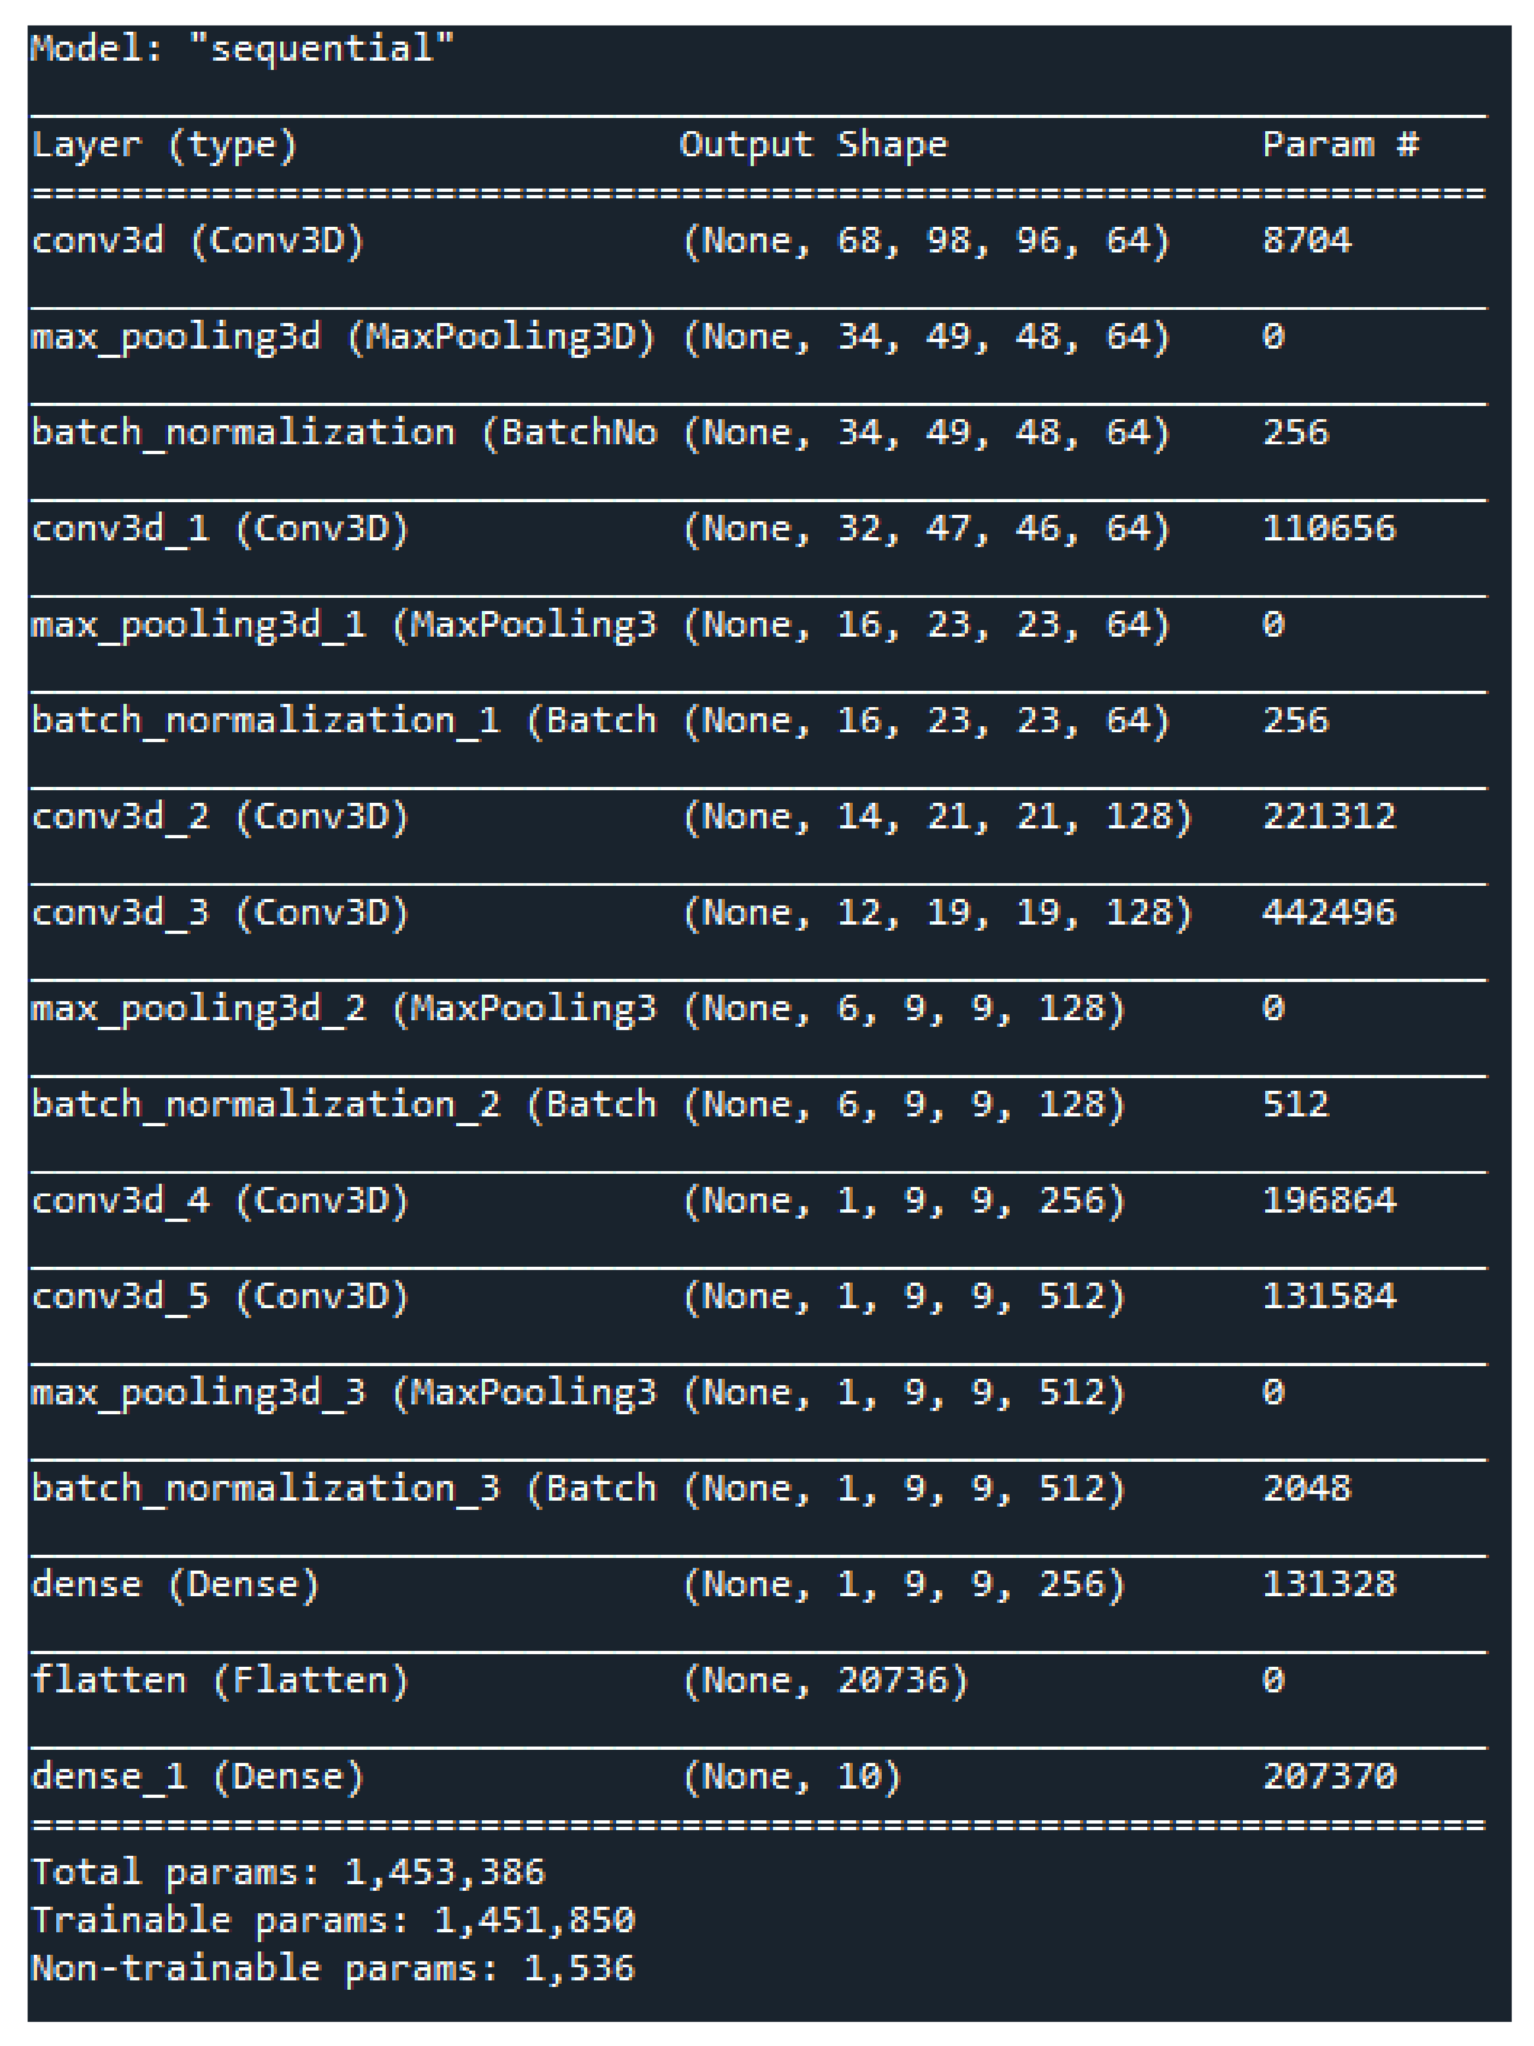The width and height of the screenshot is (1534, 2046).
Task: Click the dense_1 (Dense) layer name
Action: (x=198, y=1777)
